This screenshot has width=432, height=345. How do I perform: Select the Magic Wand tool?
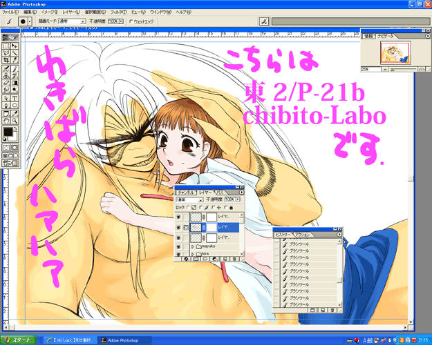[x=15, y=52]
